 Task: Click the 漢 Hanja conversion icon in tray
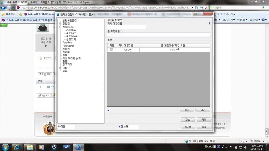pos(214,147)
